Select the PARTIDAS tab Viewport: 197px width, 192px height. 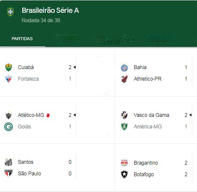point(22,39)
